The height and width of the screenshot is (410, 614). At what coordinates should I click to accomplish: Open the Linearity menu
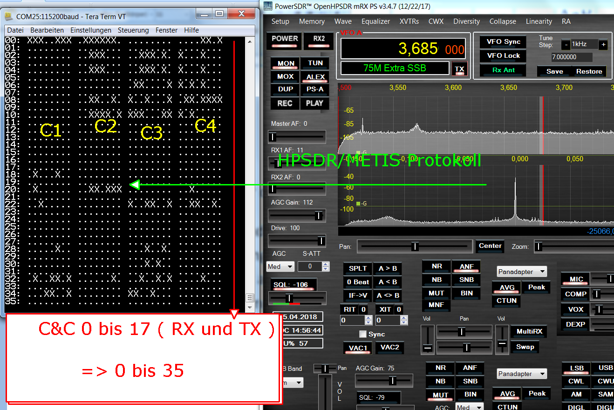tap(539, 21)
